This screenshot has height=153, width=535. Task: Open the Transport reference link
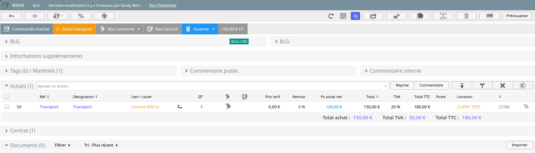coord(49,107)
